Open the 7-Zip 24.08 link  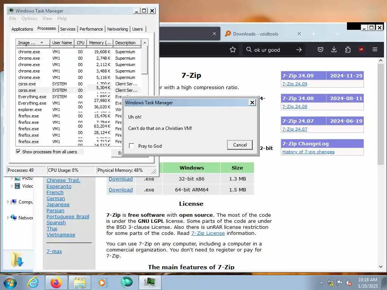pos(295,106)
